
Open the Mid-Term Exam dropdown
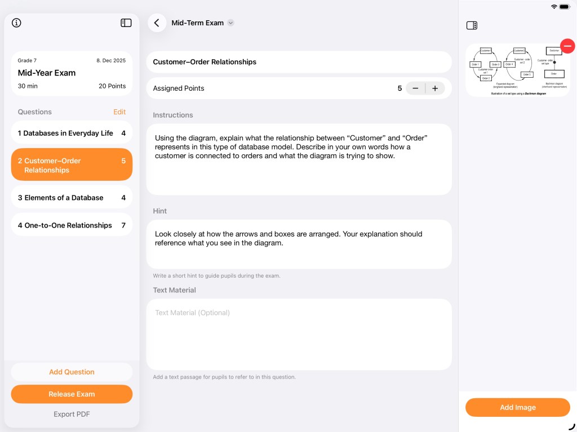(230, 23)
